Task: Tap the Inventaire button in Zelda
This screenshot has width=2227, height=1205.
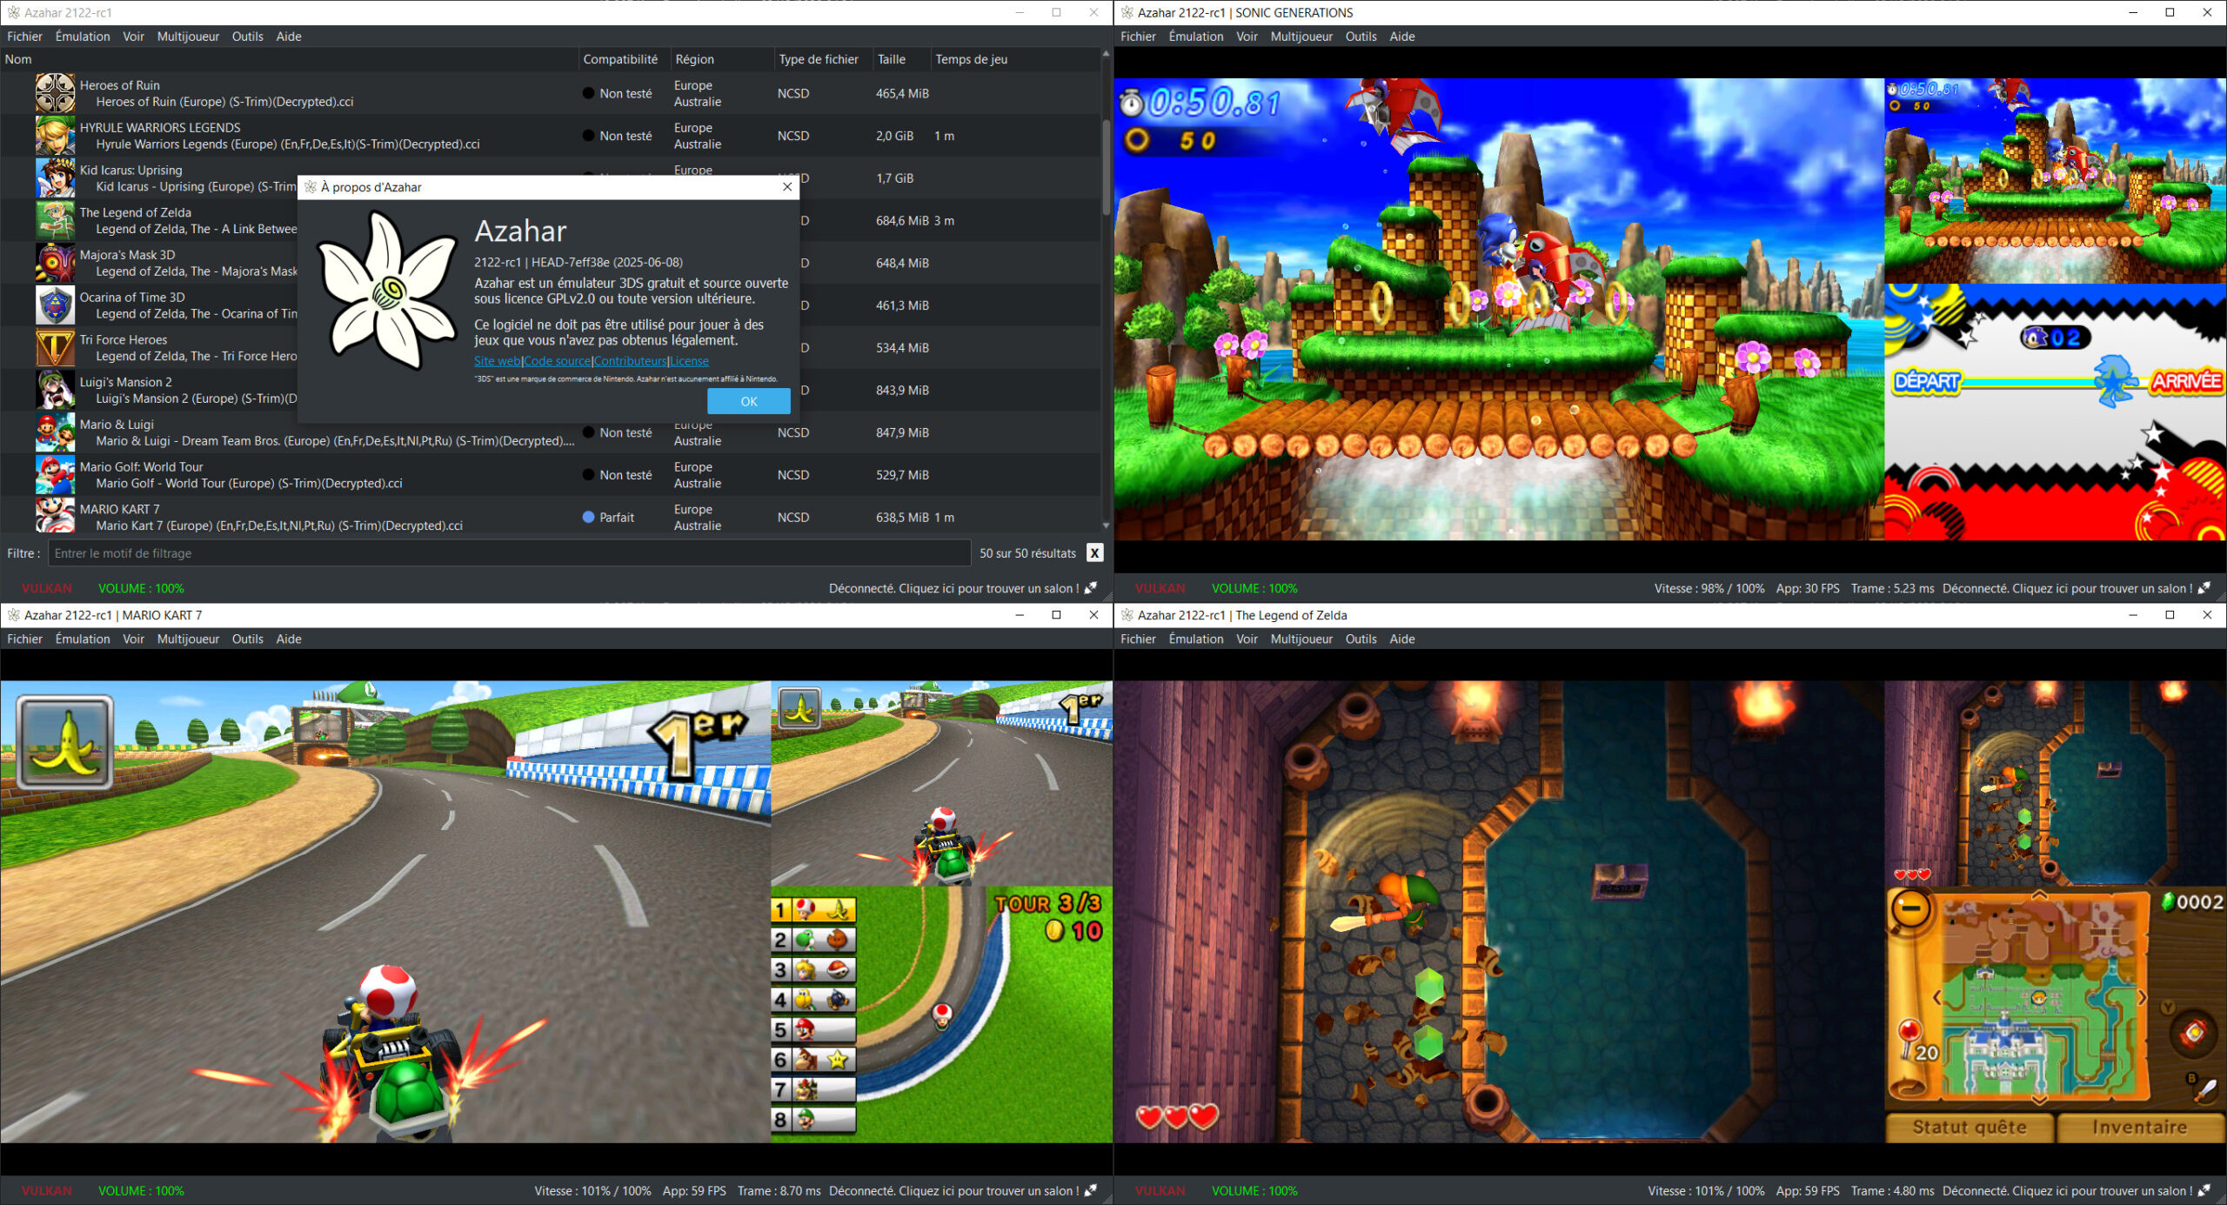Action: pyautogui.click(x=2139, y=1128)
